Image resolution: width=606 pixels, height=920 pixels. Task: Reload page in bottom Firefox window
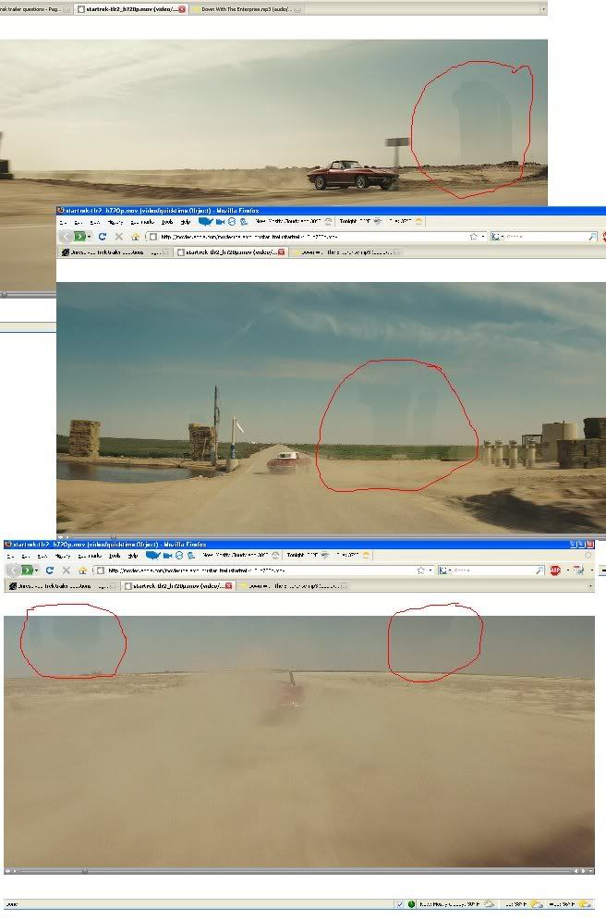49,570
